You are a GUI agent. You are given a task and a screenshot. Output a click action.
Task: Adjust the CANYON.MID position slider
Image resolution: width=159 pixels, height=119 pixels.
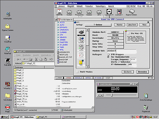pos(112,95)
